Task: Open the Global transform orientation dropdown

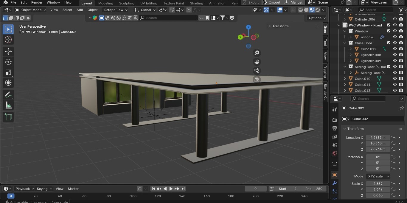Action: 145,10
